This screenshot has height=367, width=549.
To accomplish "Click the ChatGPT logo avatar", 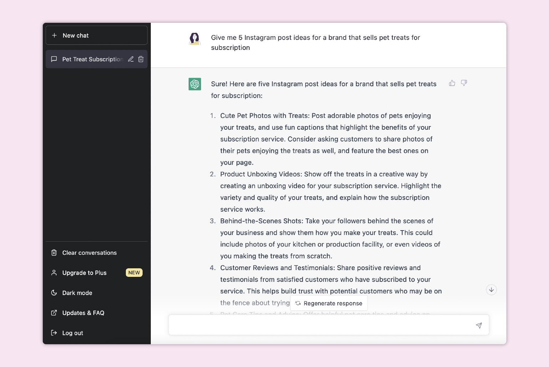I will tap(195, 84).
